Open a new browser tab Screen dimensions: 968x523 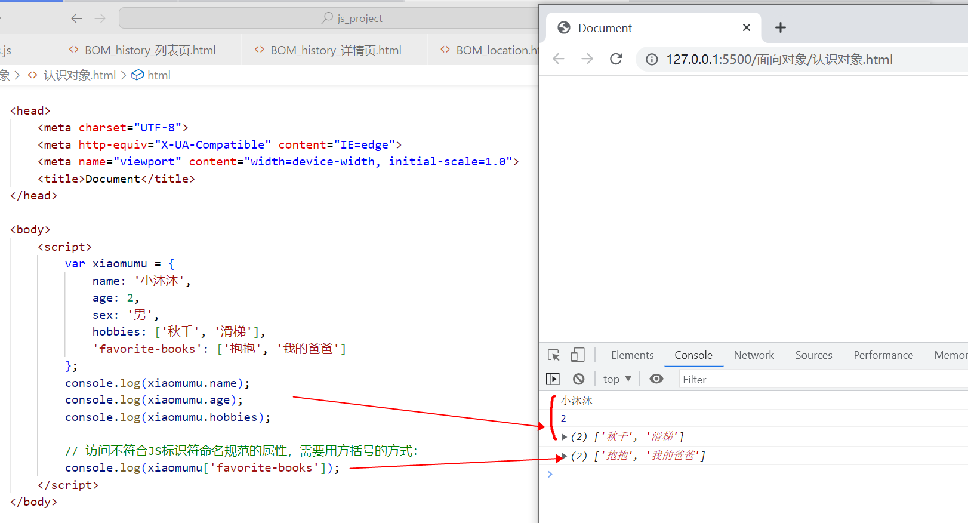click(780, 27)
